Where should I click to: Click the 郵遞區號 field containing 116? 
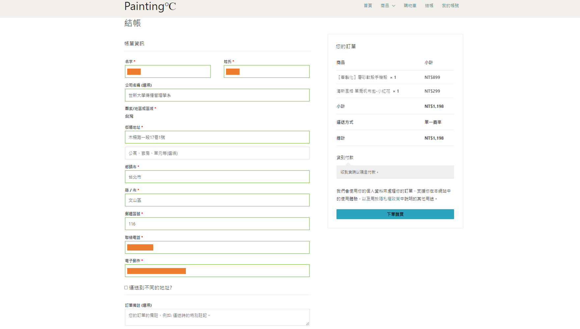217,224
